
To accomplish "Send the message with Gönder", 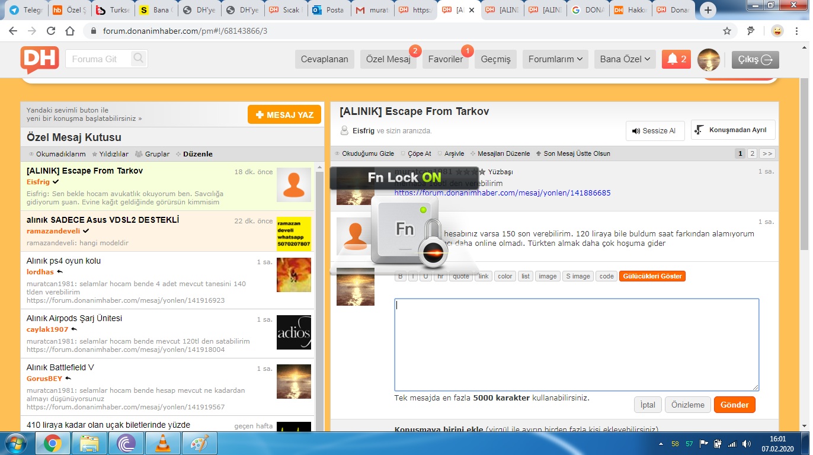I will point(734,405).
